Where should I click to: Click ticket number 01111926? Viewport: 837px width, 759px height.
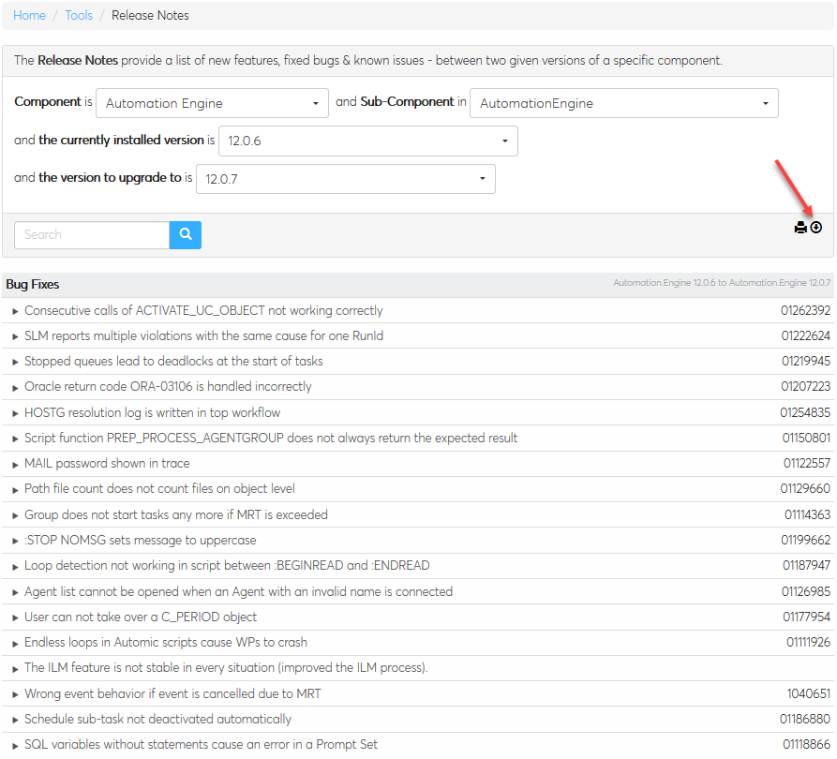pos(809,643)
